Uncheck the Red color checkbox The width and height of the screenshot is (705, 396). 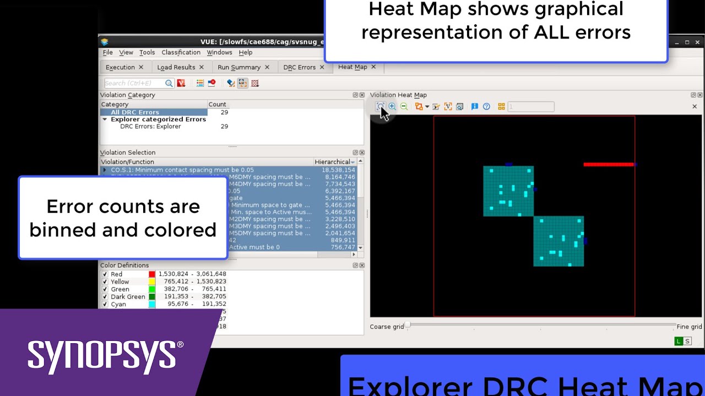[105, 274]
